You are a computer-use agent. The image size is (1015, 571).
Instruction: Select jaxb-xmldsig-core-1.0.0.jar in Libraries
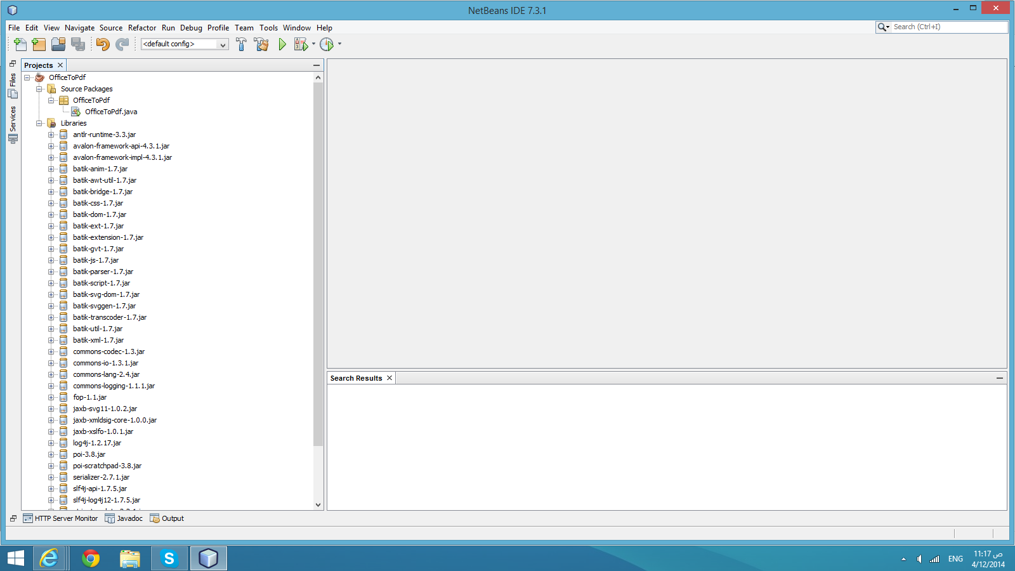(x=115, y=420)
